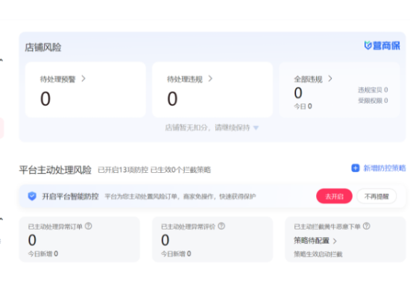Open 待处理违规 chevron arrow

[x=210, y=79]
